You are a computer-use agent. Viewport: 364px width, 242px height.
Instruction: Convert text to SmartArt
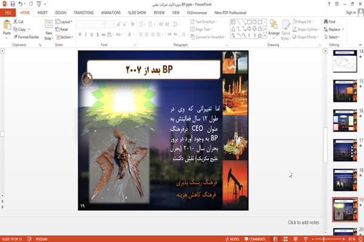pos(207,37)
